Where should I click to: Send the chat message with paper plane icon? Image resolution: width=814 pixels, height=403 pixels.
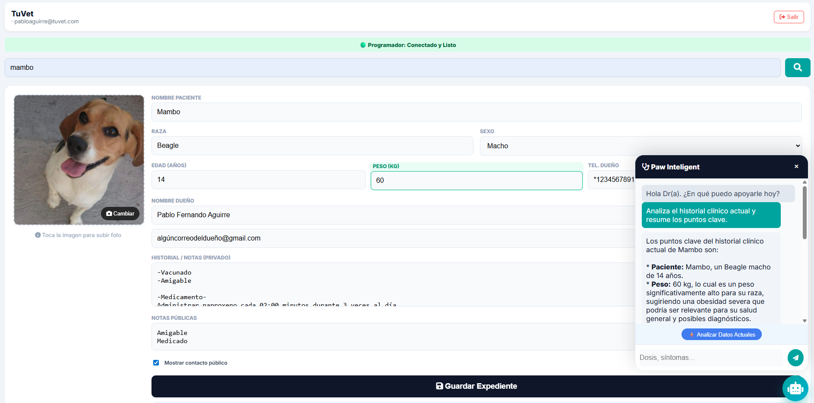[795, 357]
